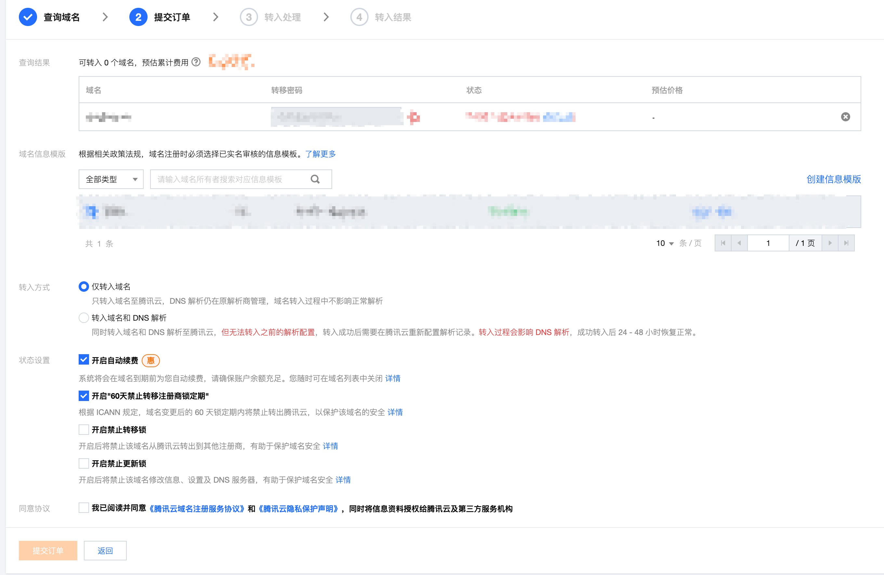Open the items per page dropdown showing 10

pyautogui.click(x=665, y=243)
